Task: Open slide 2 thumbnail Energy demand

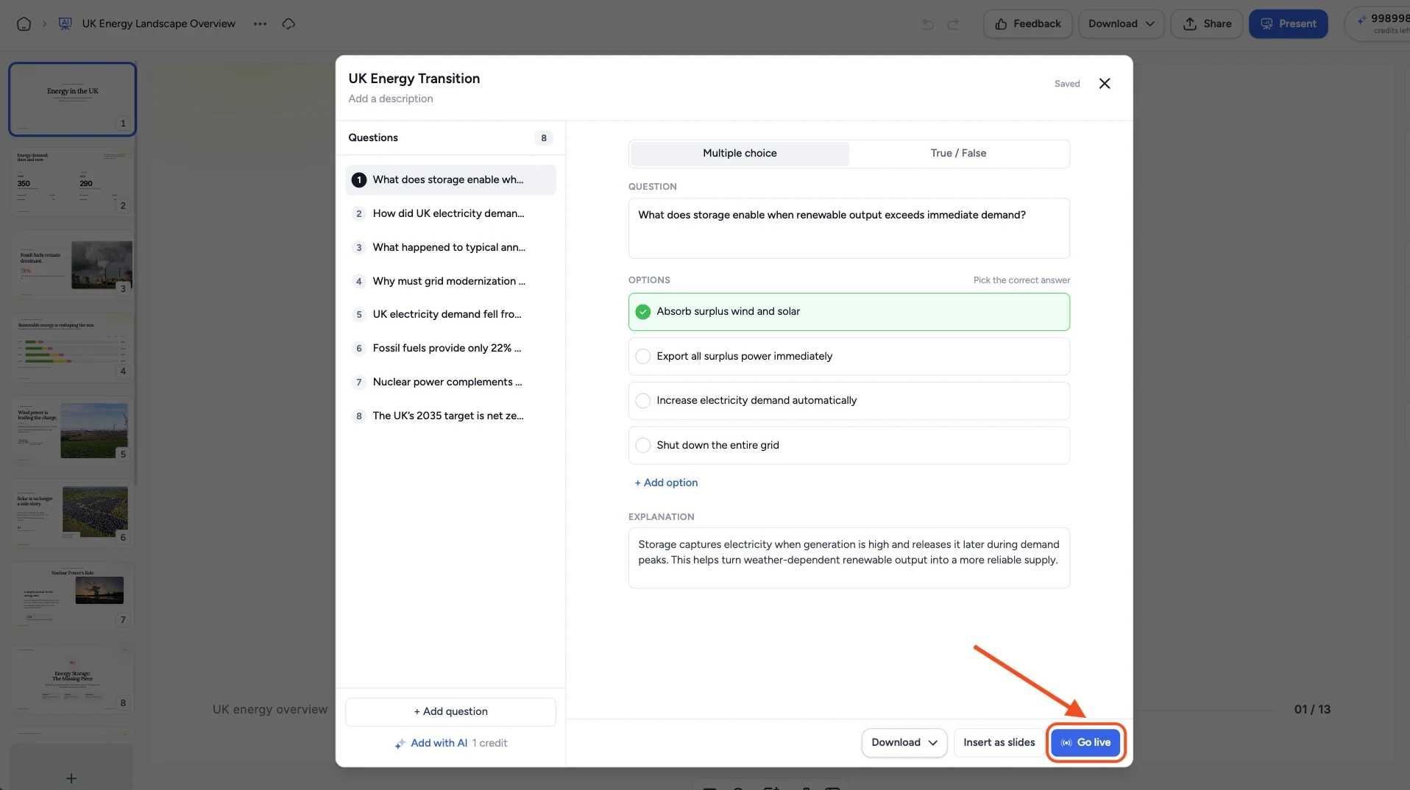Action: (x=72, y=182)
